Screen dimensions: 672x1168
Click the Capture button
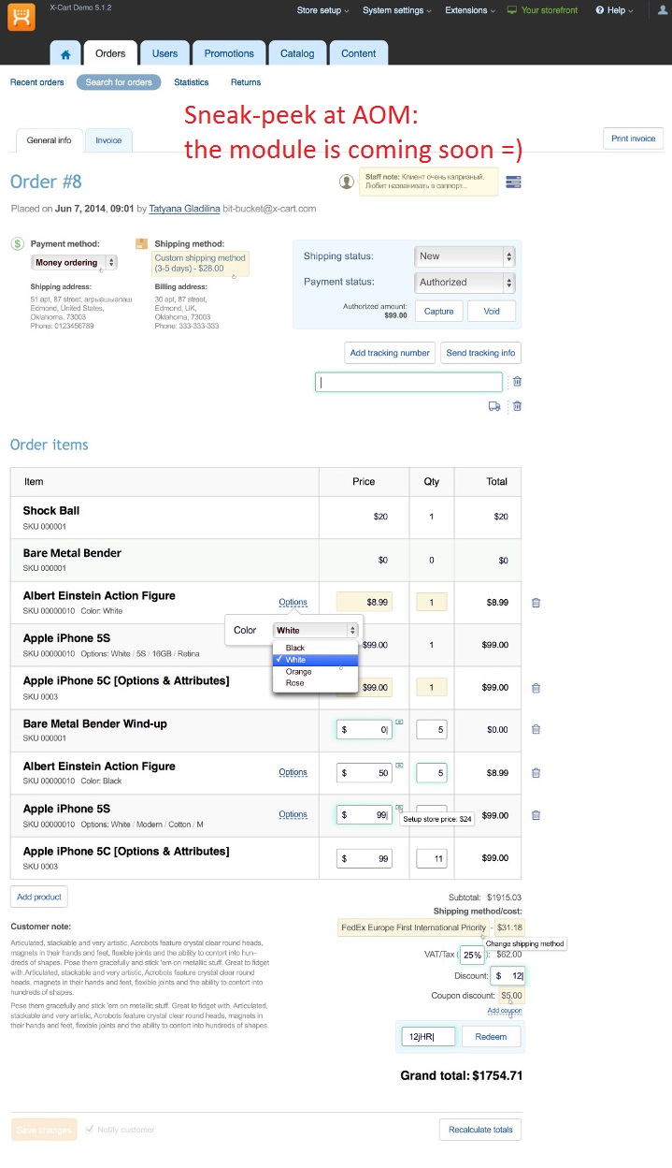(438, 312)
